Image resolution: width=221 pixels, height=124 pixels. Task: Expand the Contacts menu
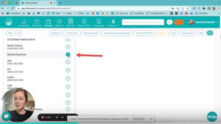(113, 23)
